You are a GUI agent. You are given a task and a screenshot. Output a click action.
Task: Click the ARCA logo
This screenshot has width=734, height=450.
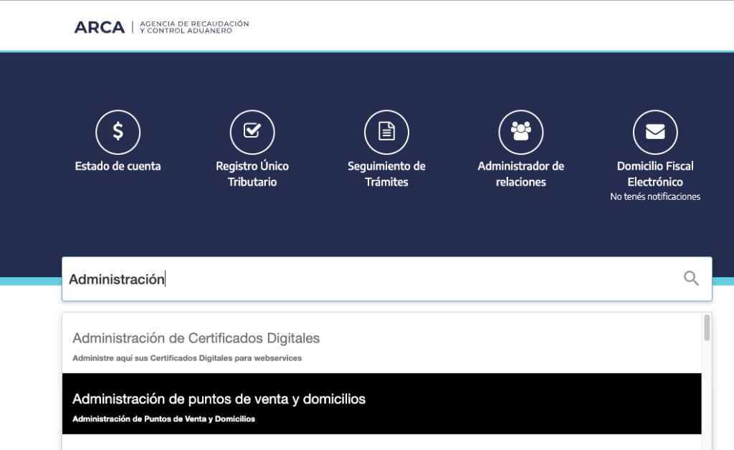(x=100, y=27)
